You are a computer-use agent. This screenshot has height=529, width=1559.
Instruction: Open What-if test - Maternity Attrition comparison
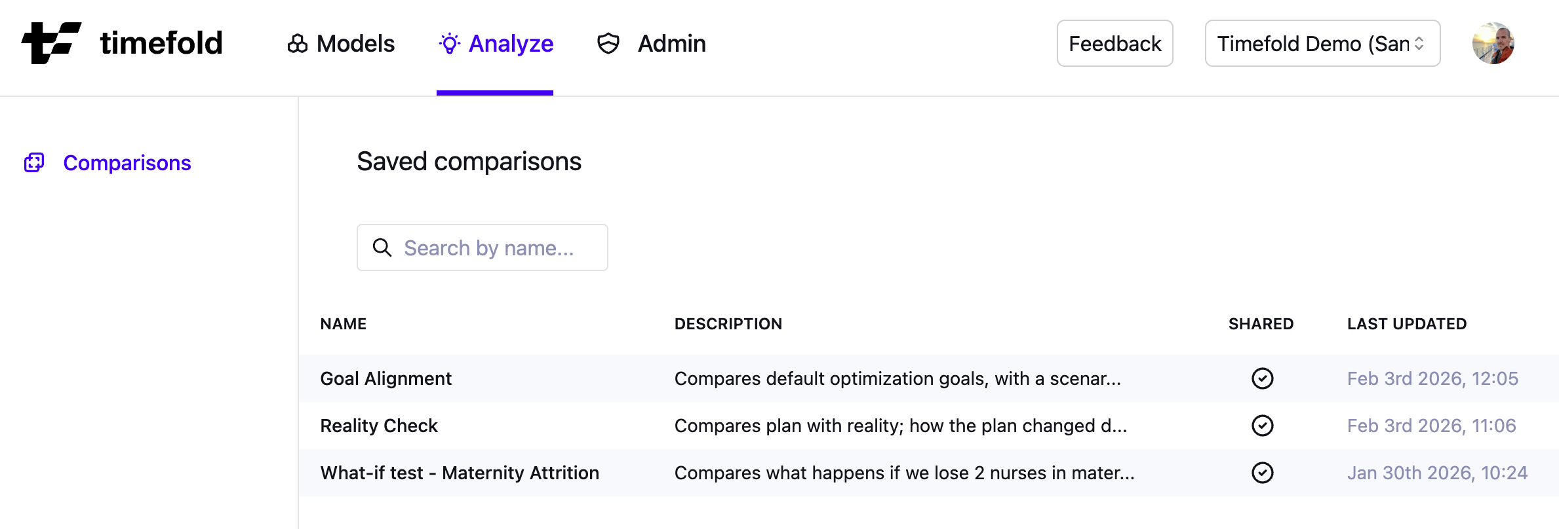(x=460, y=473)
